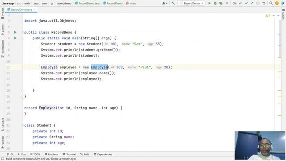Click the Build project hammer icon
The image size is (286, 161).
[173, 3]
